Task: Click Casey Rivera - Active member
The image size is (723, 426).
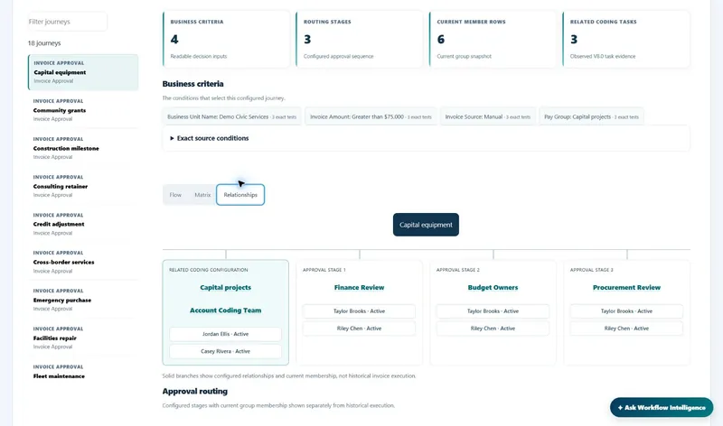Action: 225,351
